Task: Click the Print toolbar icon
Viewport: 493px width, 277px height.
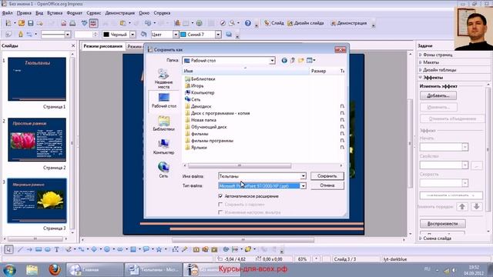Action: coord(72,23)
